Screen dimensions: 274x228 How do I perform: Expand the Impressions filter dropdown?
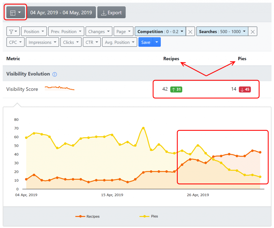click(x=43, y=42)
